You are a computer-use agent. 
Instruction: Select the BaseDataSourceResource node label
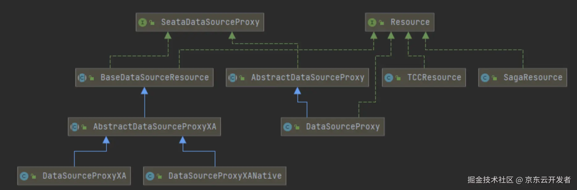pyautogui.click(x=155, y=77)
